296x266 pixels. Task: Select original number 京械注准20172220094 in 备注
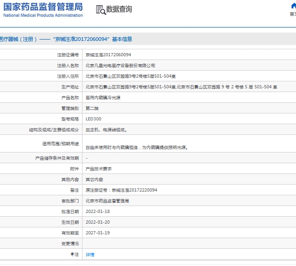(134, 190)
